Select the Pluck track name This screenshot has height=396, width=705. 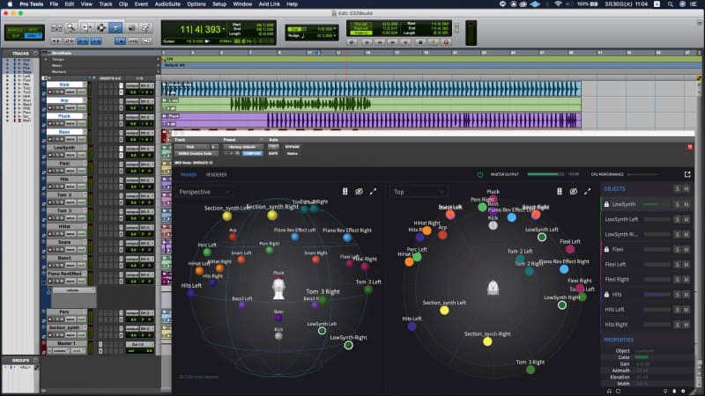(65, 116)
